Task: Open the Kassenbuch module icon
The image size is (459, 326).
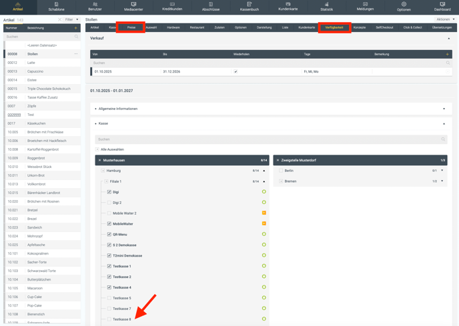Action: [x=249, y=5]
